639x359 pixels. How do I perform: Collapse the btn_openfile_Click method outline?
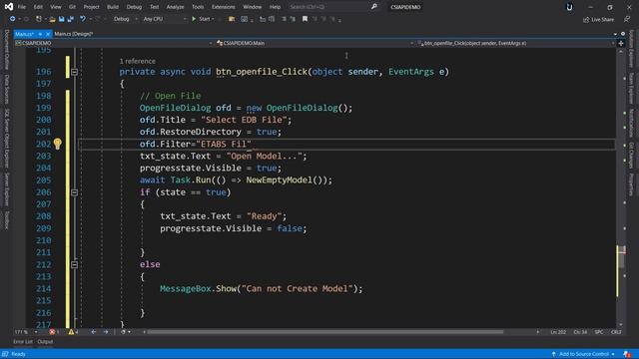(75, 72)
